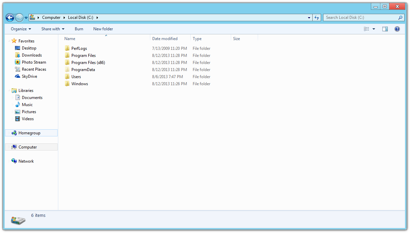Open the Share with menu

coord(53,29)
